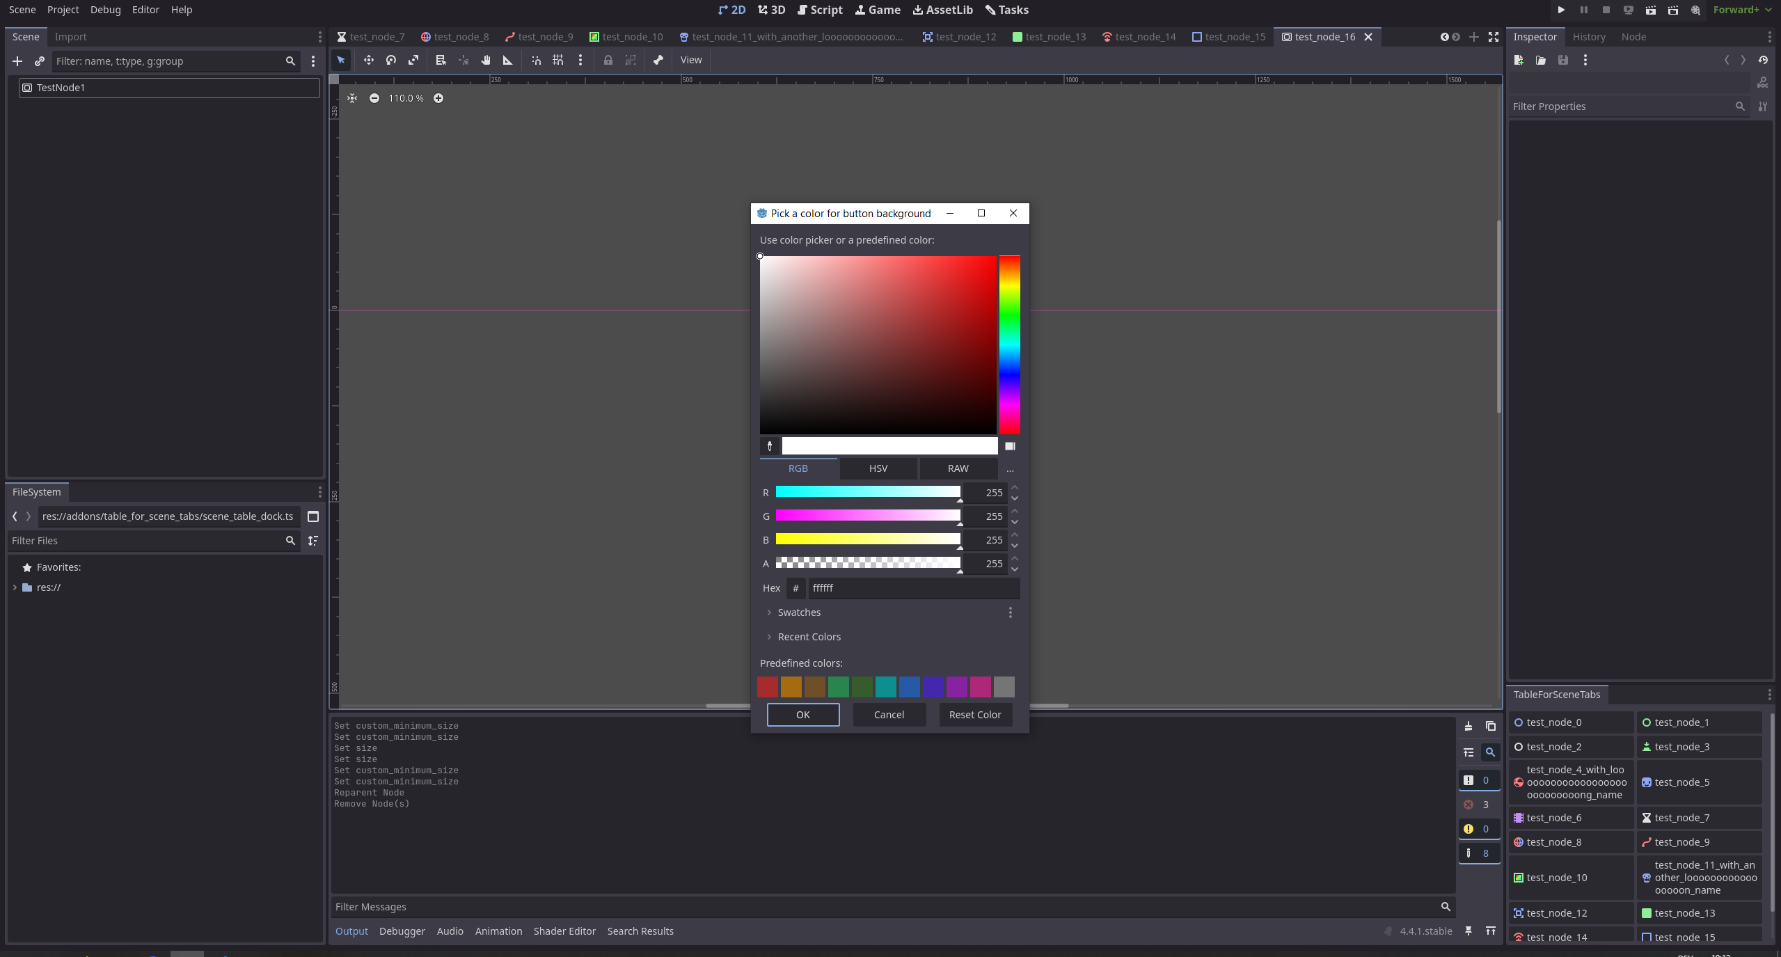
Task: Run the project with play icon
Action: pyautogui.click(x=1560, y=10)
